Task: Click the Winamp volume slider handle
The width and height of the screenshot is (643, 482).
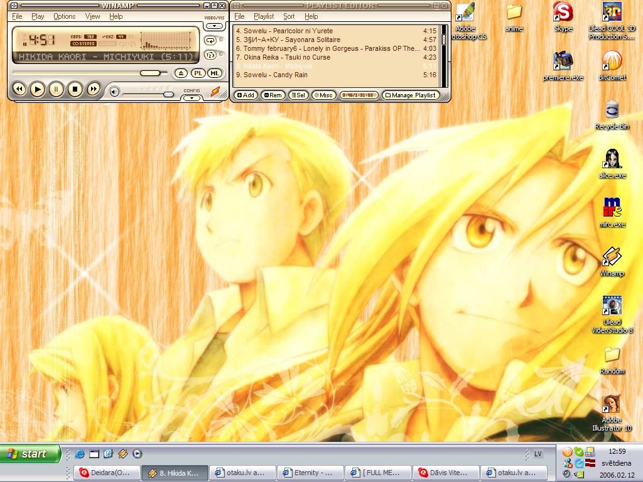Action: click(x=168, y=94)
